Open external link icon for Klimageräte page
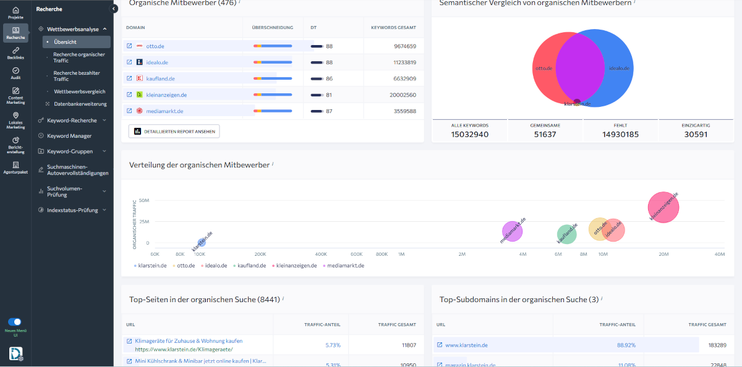Image resolution: width=742 pixels, height=367 pixels. point(129,341)
